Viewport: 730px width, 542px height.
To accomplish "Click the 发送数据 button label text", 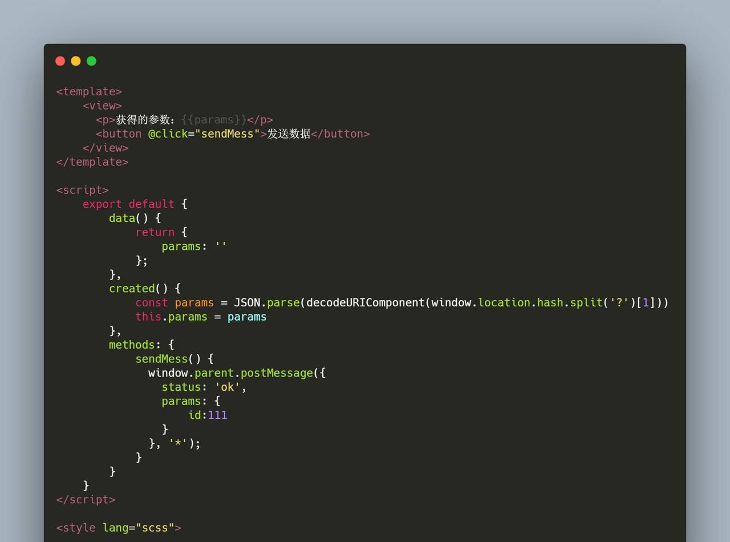I will (289, 134).
